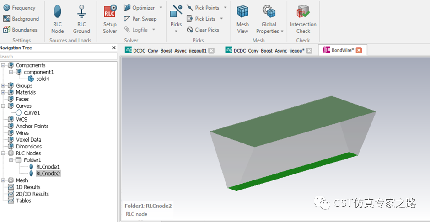Open Global Properties dropdown arrow
The height and width of the screenshot is (222, 430).
[x=282, y=31]
